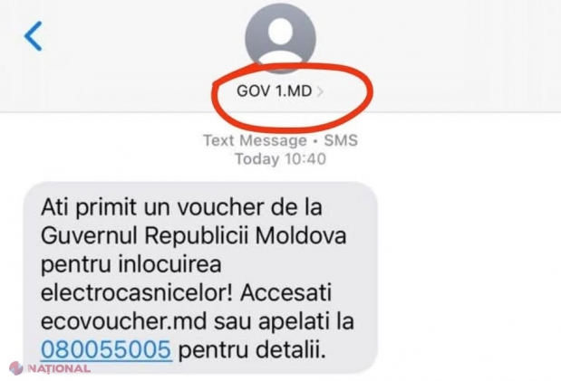561x381 pixels.
Task: Call the 080055005 phone number link
Action: pyautogui.click(x=106, y=349)
